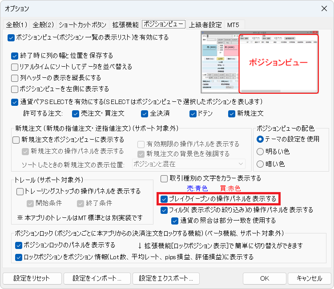Select 暗い色 color scheme
This screenshot has height=289, width=334.
click(260, 164)
